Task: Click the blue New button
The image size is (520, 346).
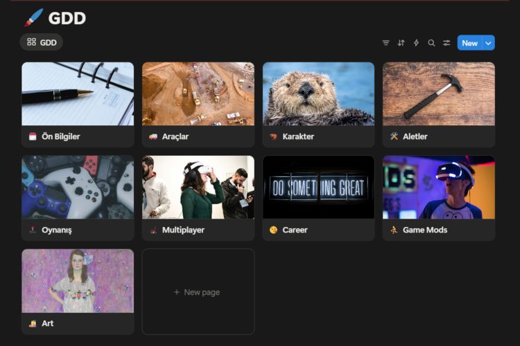Action: point(469,43)
